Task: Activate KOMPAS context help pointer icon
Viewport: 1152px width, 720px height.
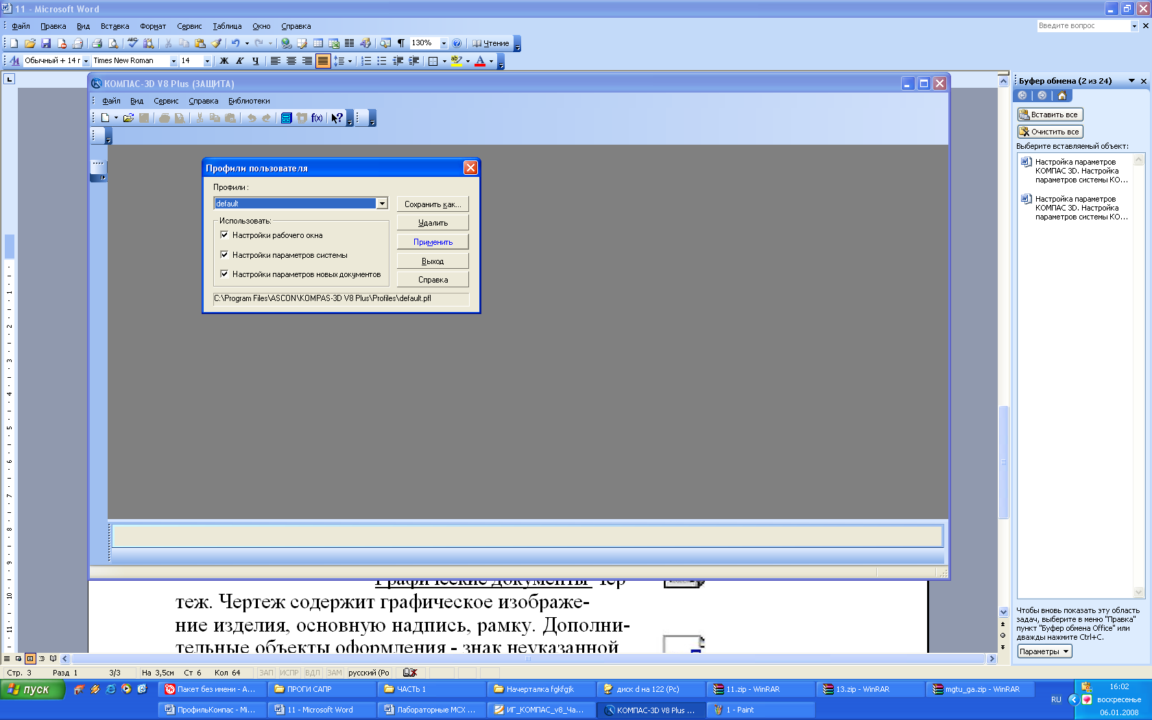Action: tap(337, 118)
